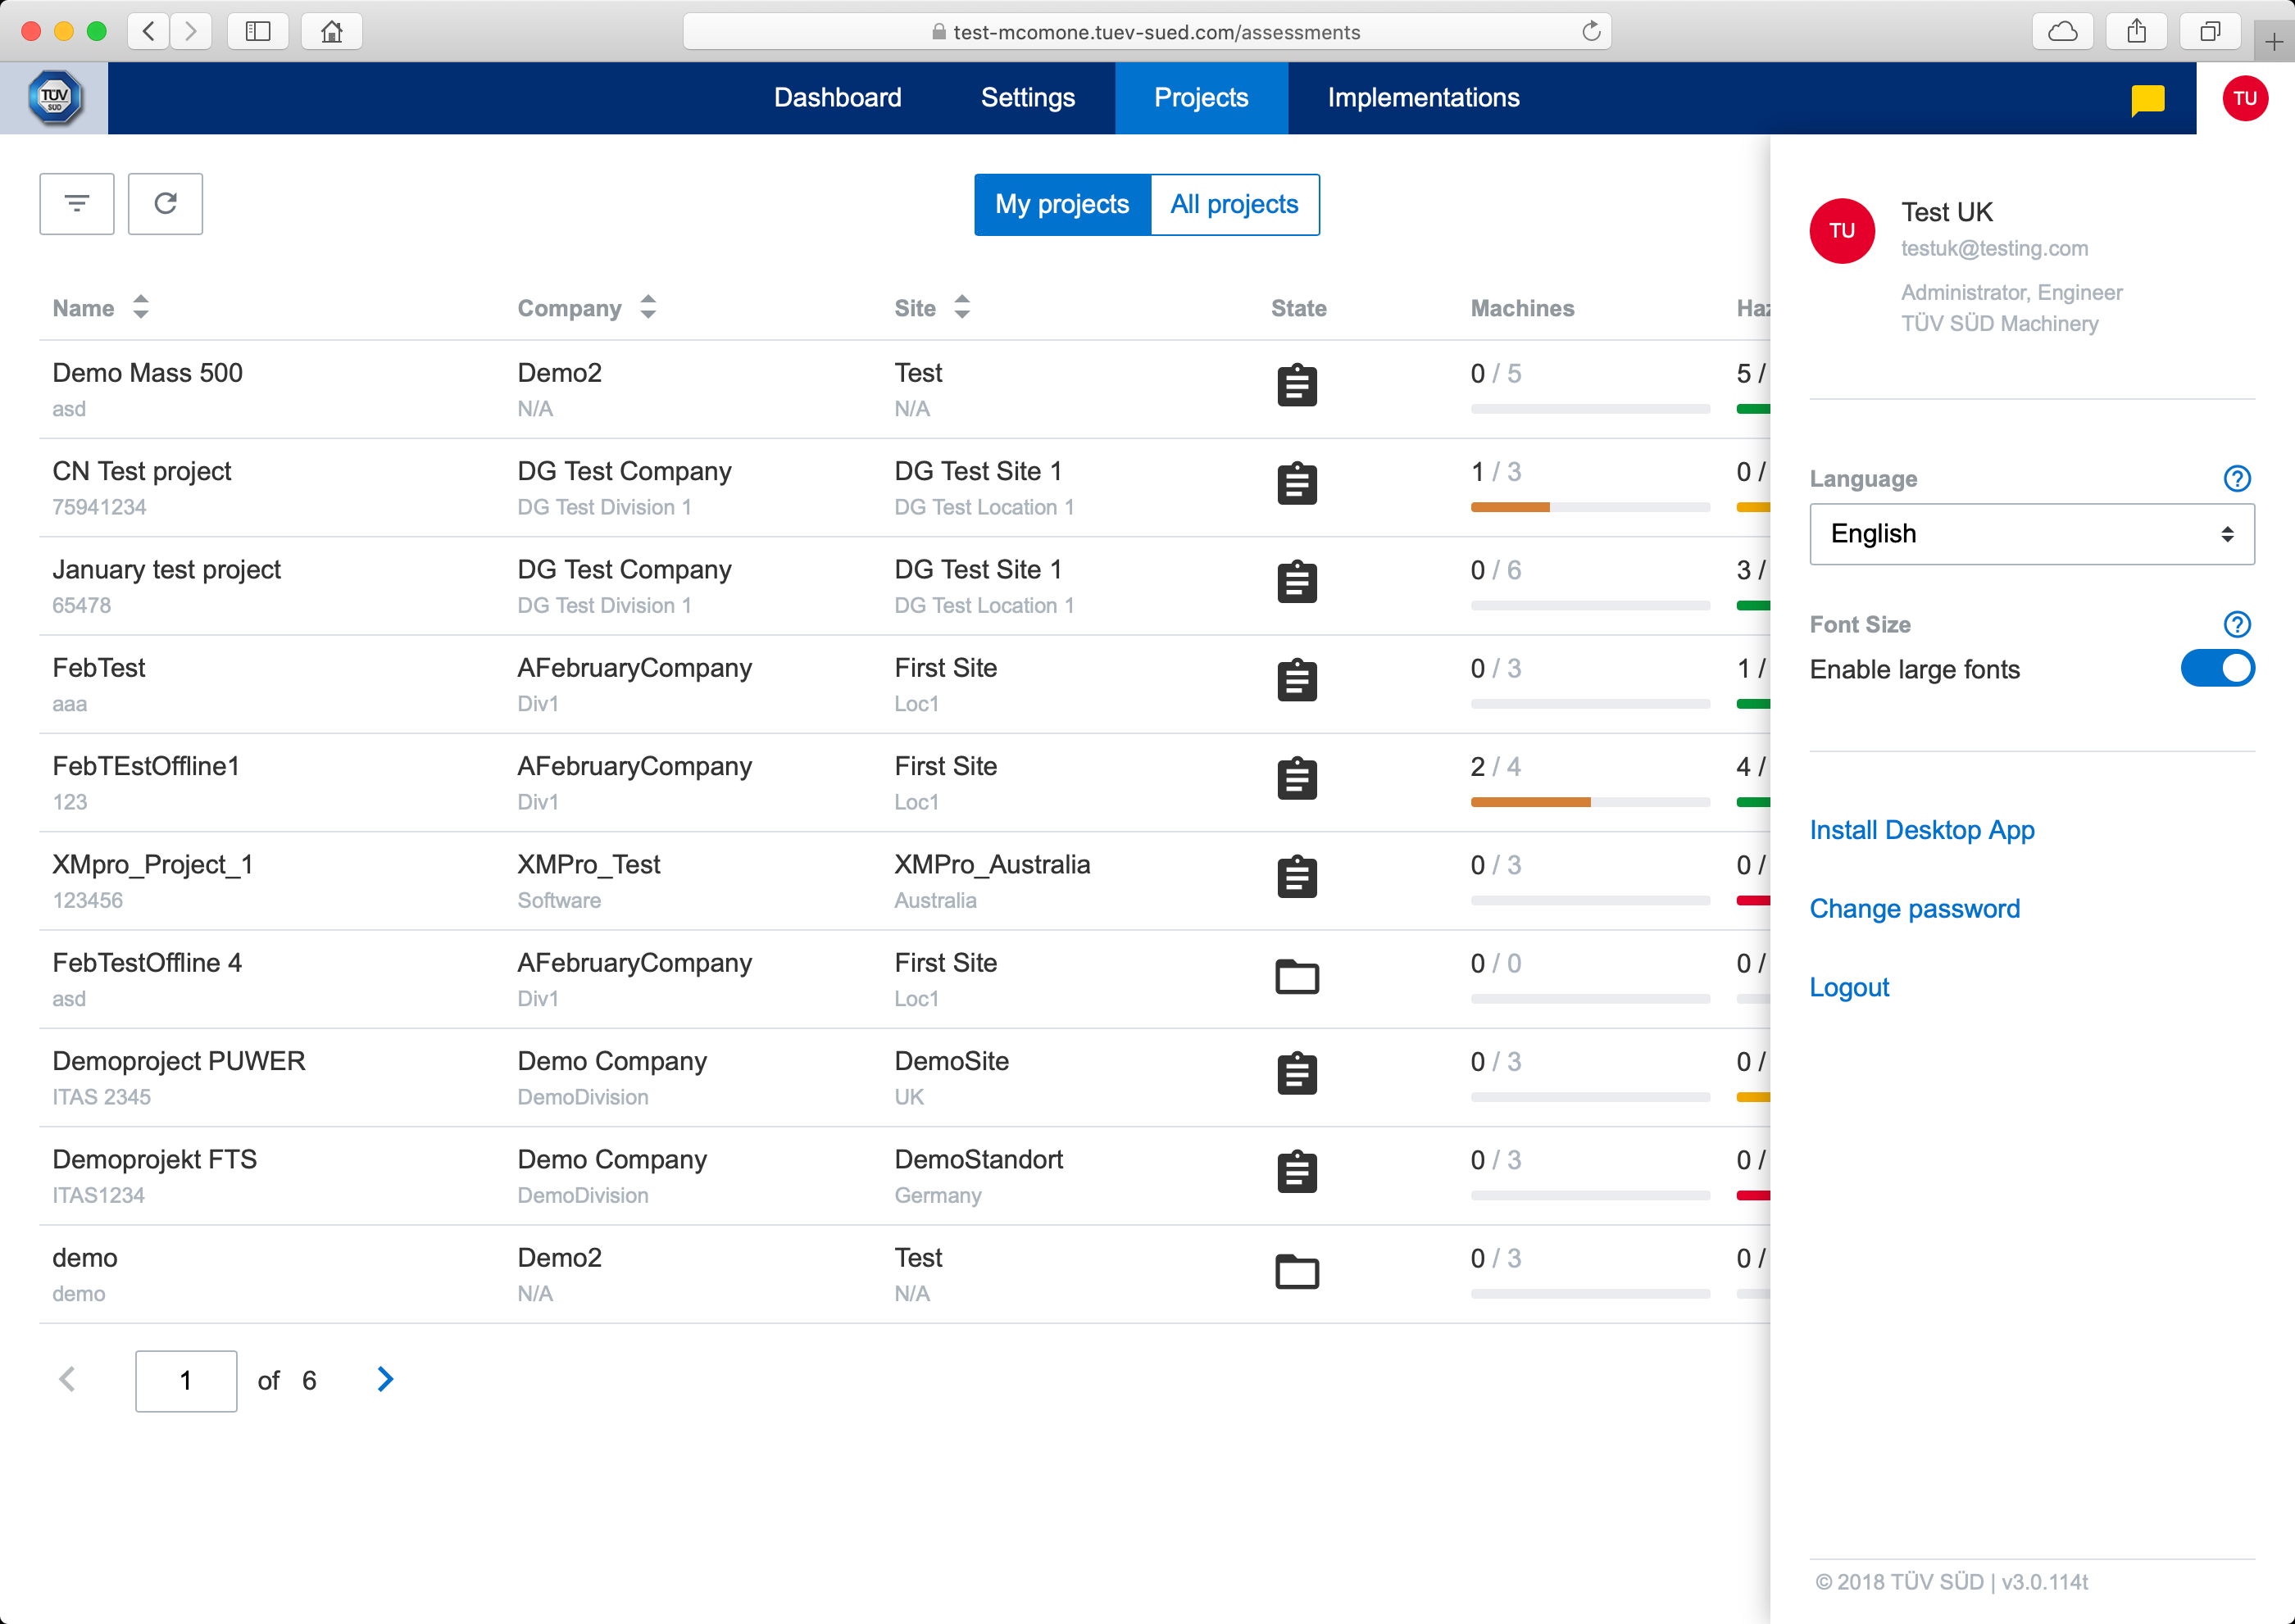The width and height of the screenshot is (2295, 1624).
Task: Open the yellow chat feedback icon
Action: pyautogui.click(x=2147, y=99)
